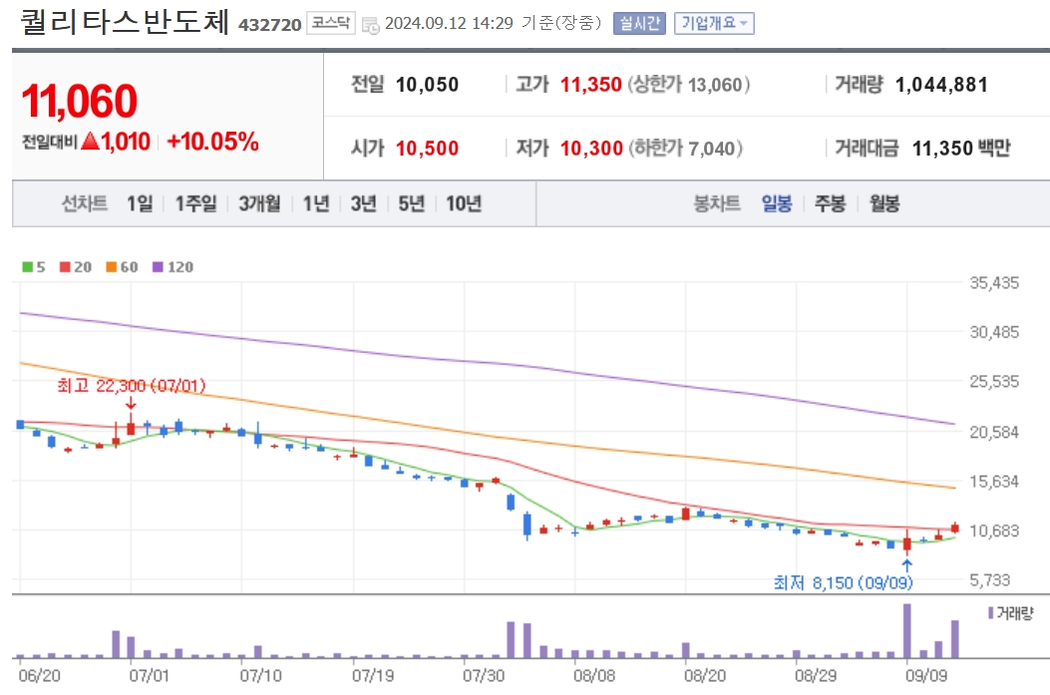Click the 09/09 date axis label
The height and width of the screenshot is (695, 1050).
click(926, 676)
